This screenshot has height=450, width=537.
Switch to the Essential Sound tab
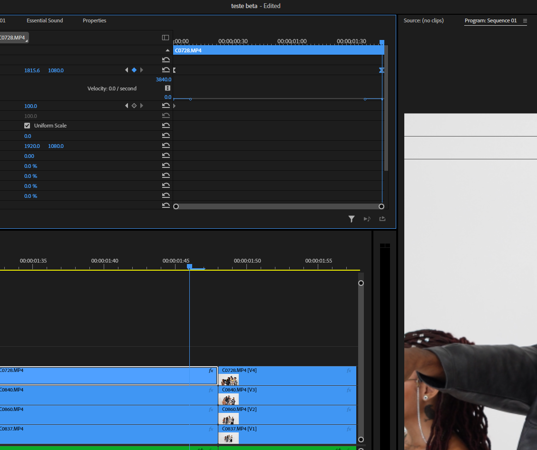(x=45, y=20)
